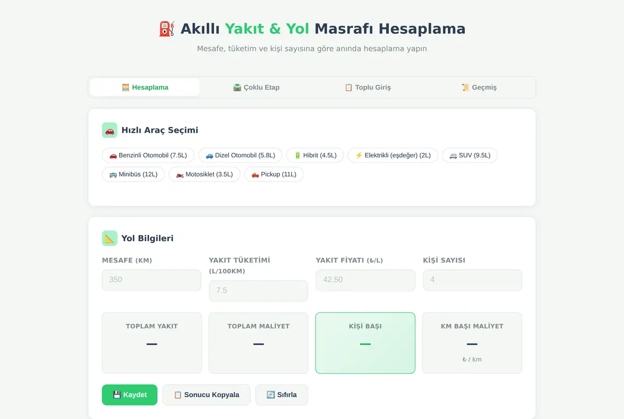This screenshot has height=419, width=624.
Task: Click the clipboard icon on Sonucu Kopyala
Action: [178, 395]
